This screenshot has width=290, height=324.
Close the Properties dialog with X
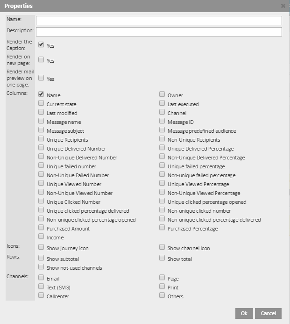pyautogui.click(x=283, y=6)
